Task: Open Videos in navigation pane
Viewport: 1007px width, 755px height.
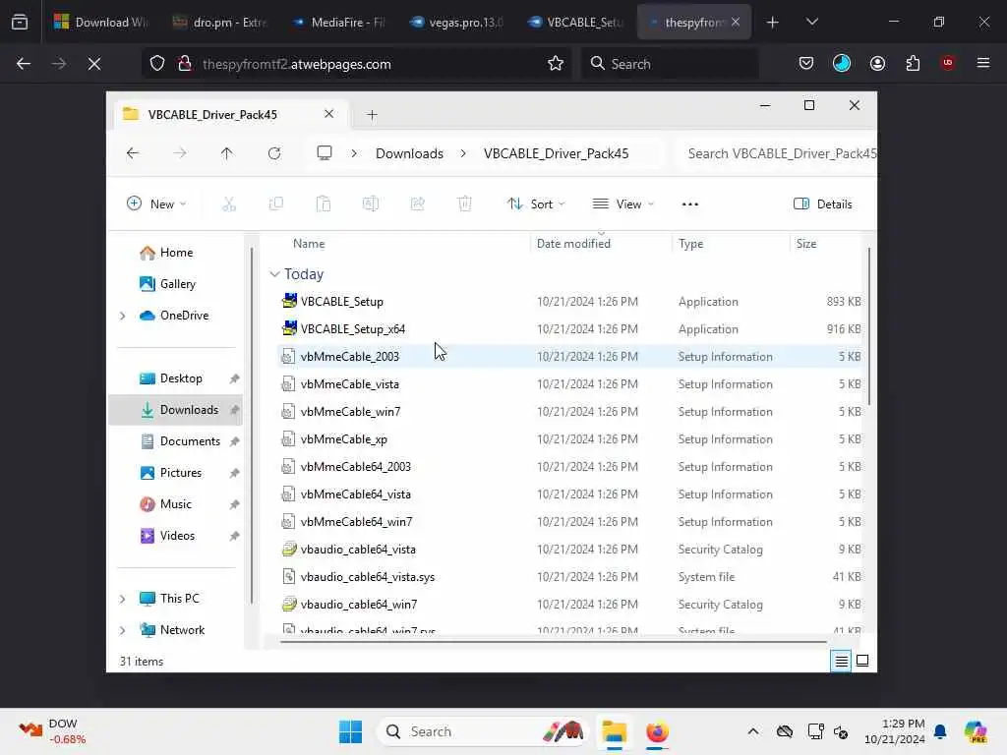Action: 177,536
